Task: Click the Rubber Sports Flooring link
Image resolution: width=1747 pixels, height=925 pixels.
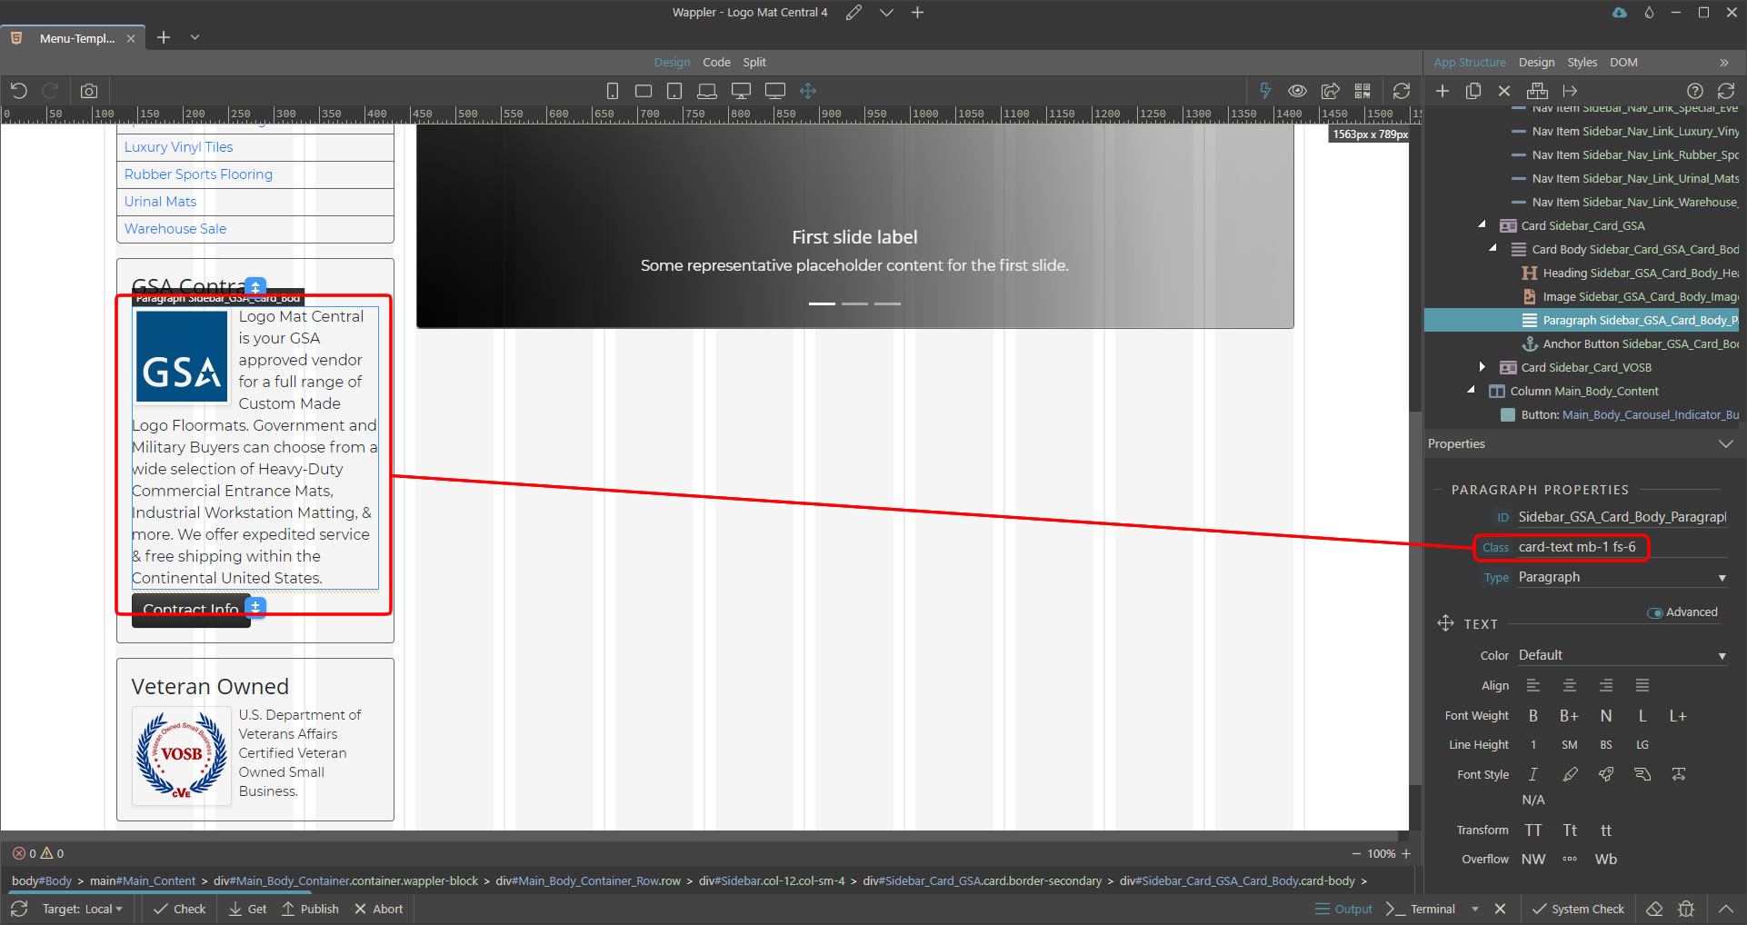Action: 198,174
